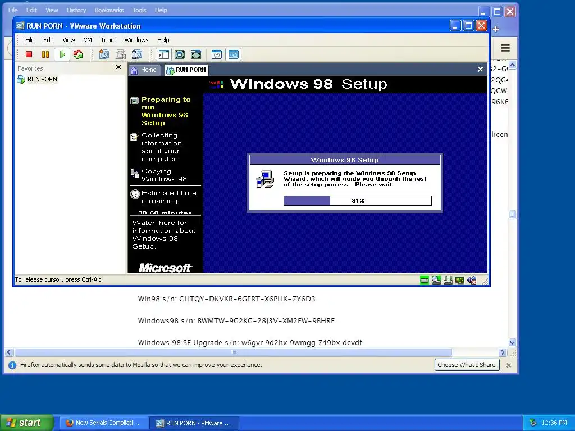Enter full screen mode toolbar icon
575x431 pixels.
pos(196,54)
